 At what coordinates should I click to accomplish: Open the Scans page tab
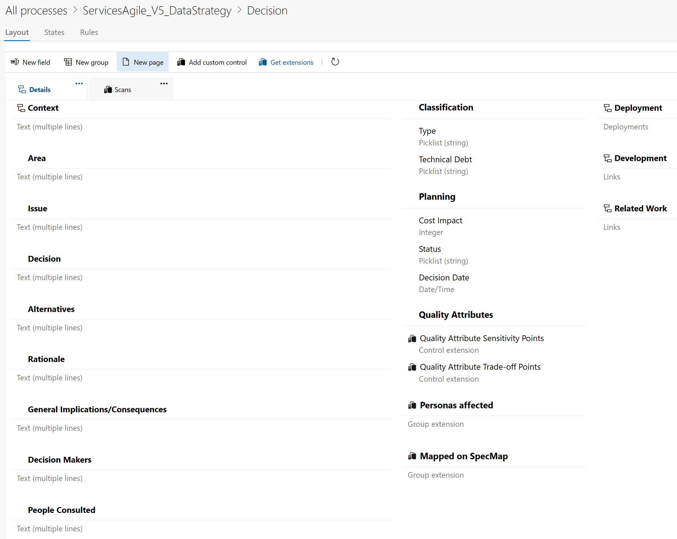point(122,90)
